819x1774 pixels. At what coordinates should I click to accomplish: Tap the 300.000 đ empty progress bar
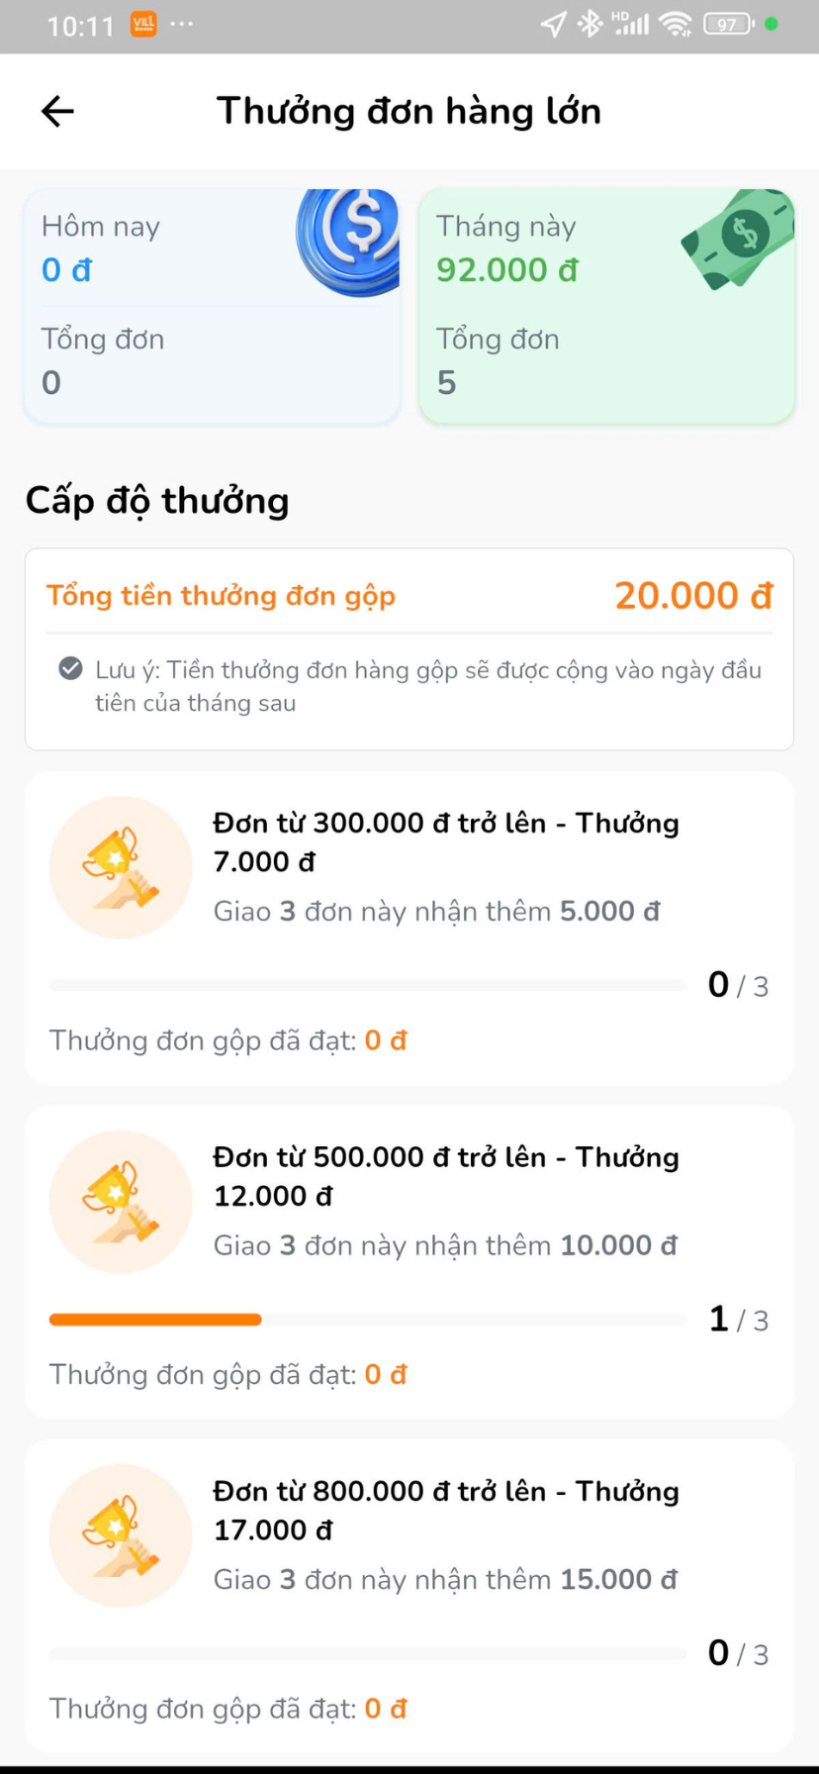point(367,986)
